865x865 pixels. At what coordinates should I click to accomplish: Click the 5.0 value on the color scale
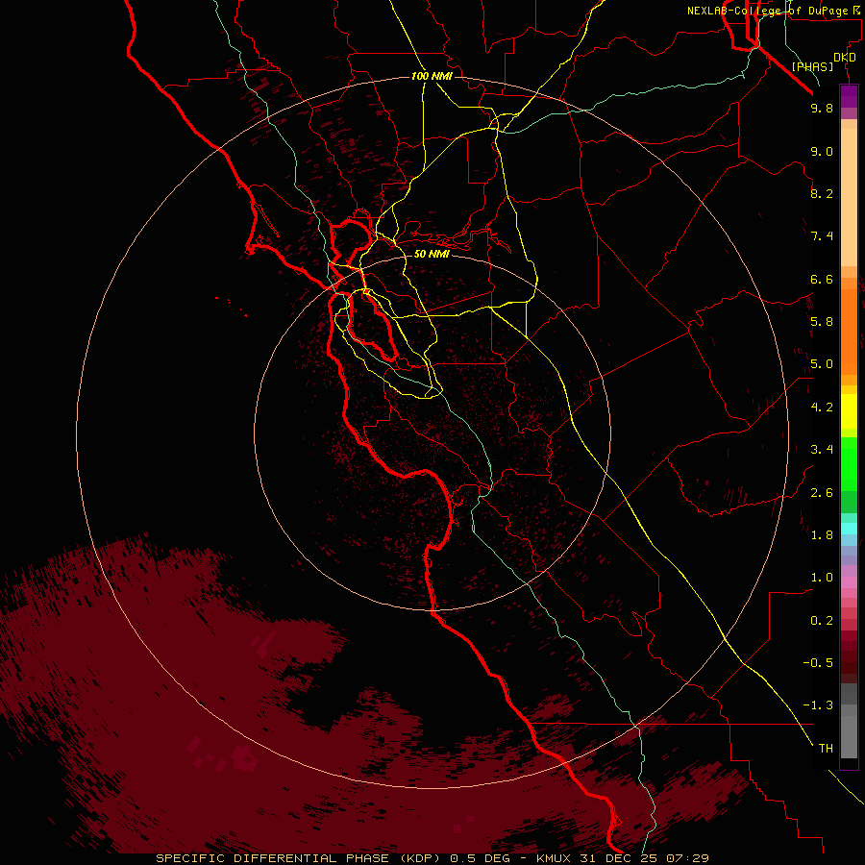click(822, 364)
